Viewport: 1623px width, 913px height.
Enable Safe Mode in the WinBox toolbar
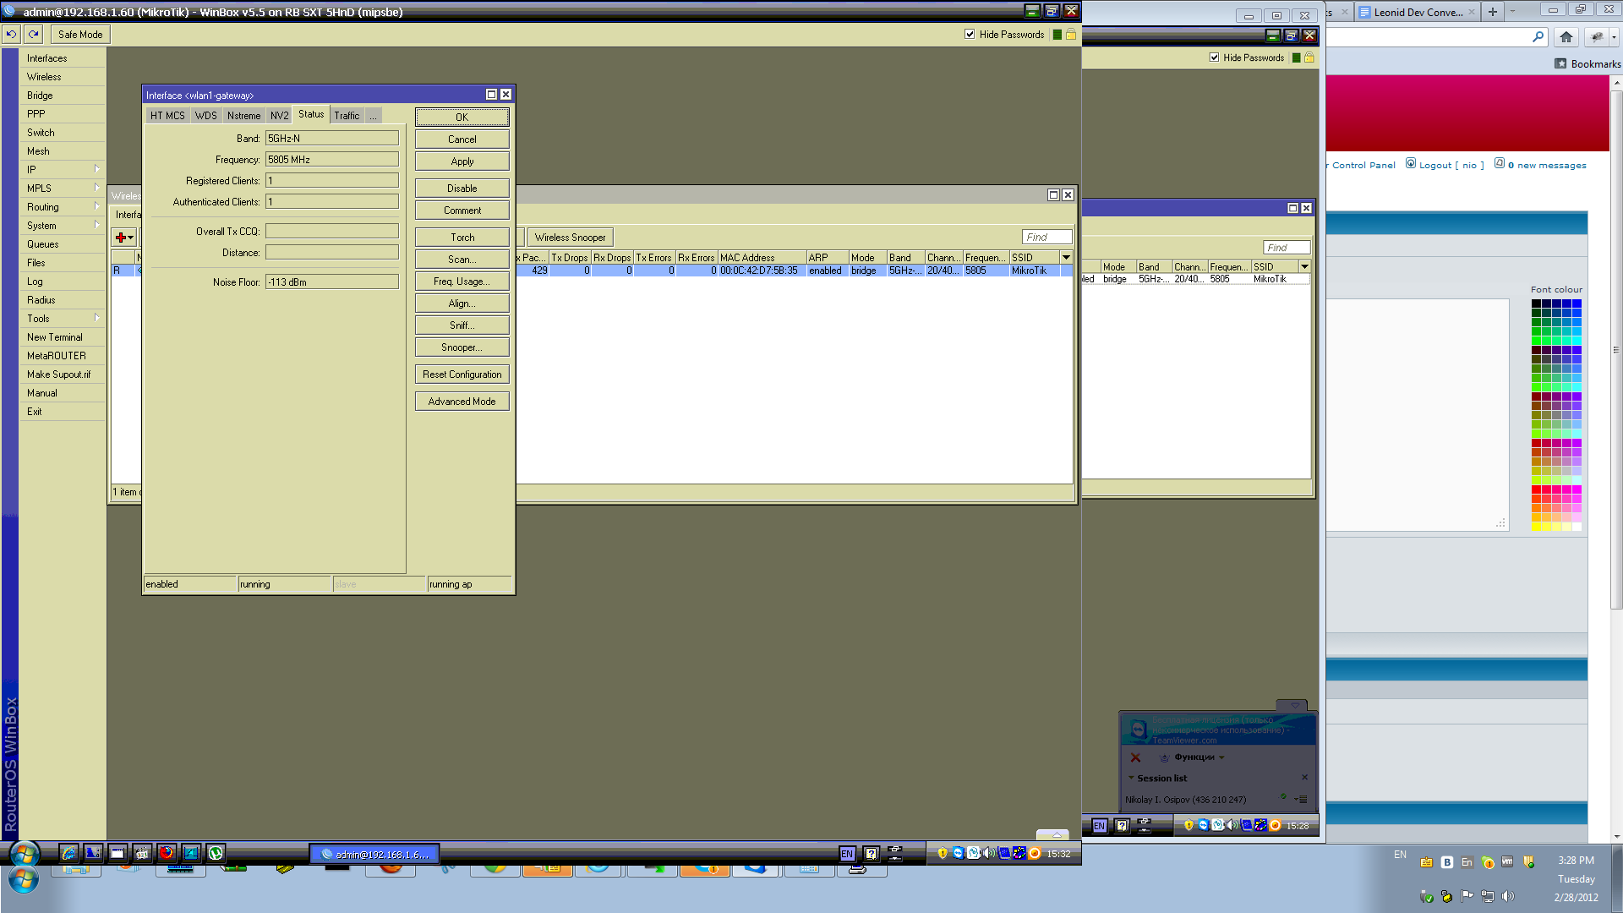pyautogui.click(x=79, y=34)
